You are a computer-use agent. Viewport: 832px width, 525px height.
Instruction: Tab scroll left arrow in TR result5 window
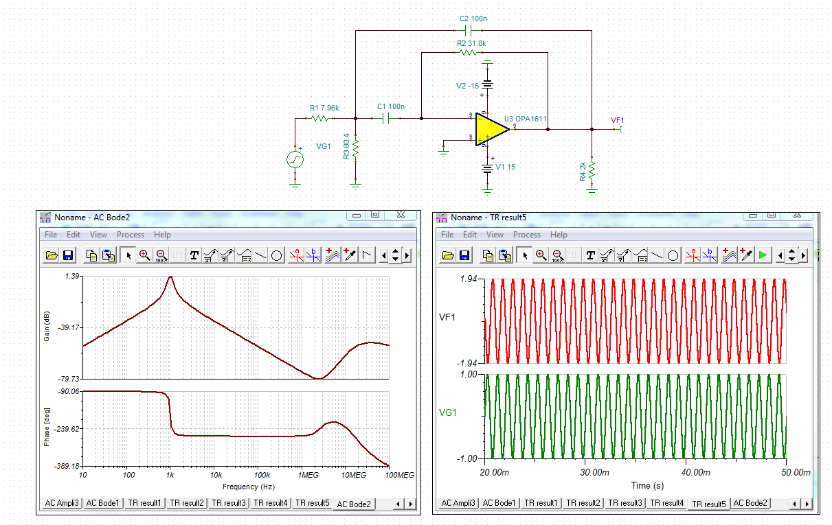795,504
